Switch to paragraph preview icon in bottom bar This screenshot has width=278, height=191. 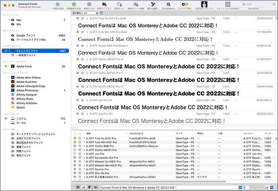coord(90,187)
